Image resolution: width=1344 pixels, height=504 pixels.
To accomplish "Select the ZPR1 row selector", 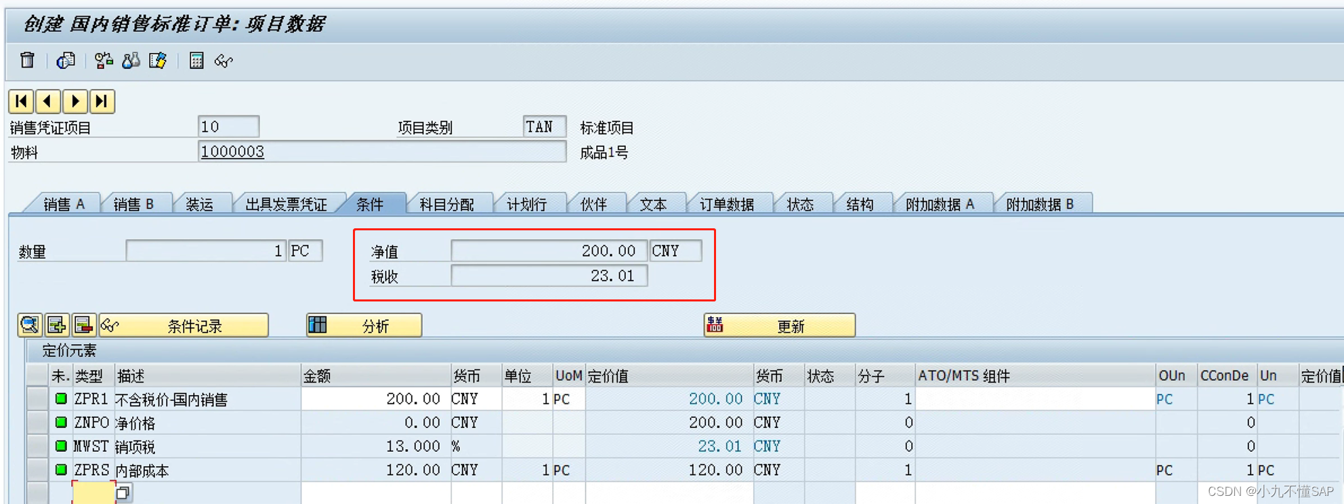I will (37, 398).
